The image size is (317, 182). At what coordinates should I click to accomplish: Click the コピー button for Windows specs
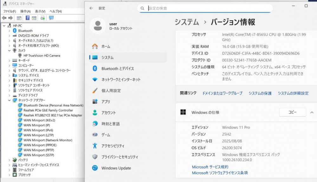(292, 112)
